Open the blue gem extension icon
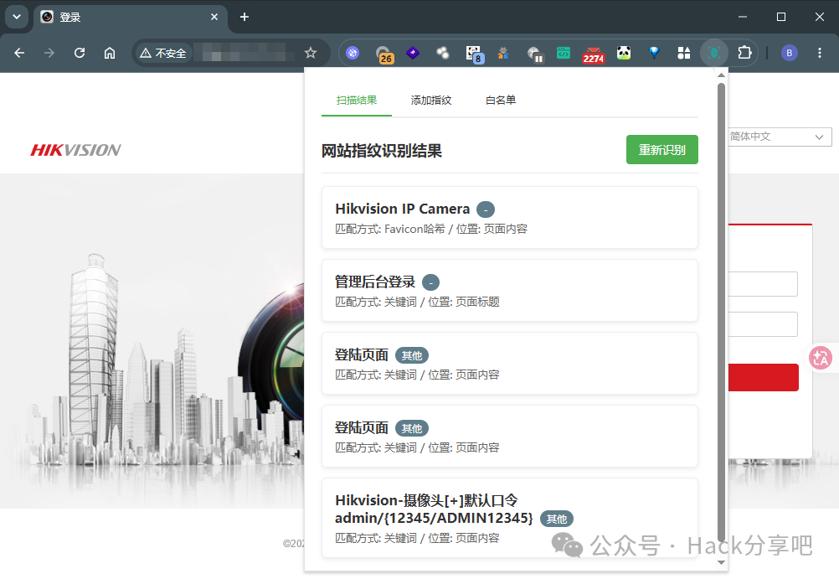This screenshot has width=839, height=579. click(x=654, y=53)
